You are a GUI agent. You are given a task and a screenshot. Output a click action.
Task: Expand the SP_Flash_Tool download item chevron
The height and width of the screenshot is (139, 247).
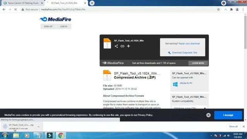coord(39,127)
